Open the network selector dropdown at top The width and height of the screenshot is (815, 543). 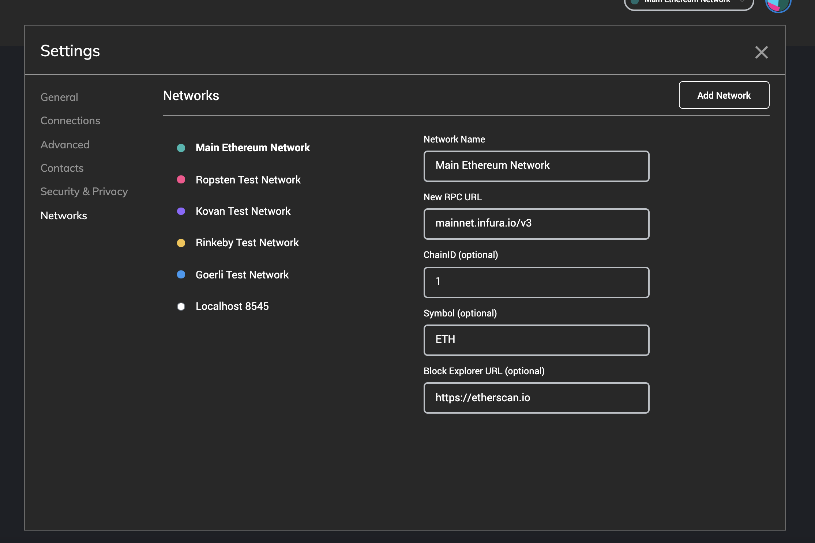pyautogui.click(x=688, y=3)
